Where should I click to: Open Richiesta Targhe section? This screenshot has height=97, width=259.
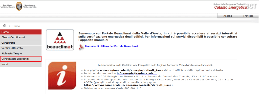[x=21, y=53]
